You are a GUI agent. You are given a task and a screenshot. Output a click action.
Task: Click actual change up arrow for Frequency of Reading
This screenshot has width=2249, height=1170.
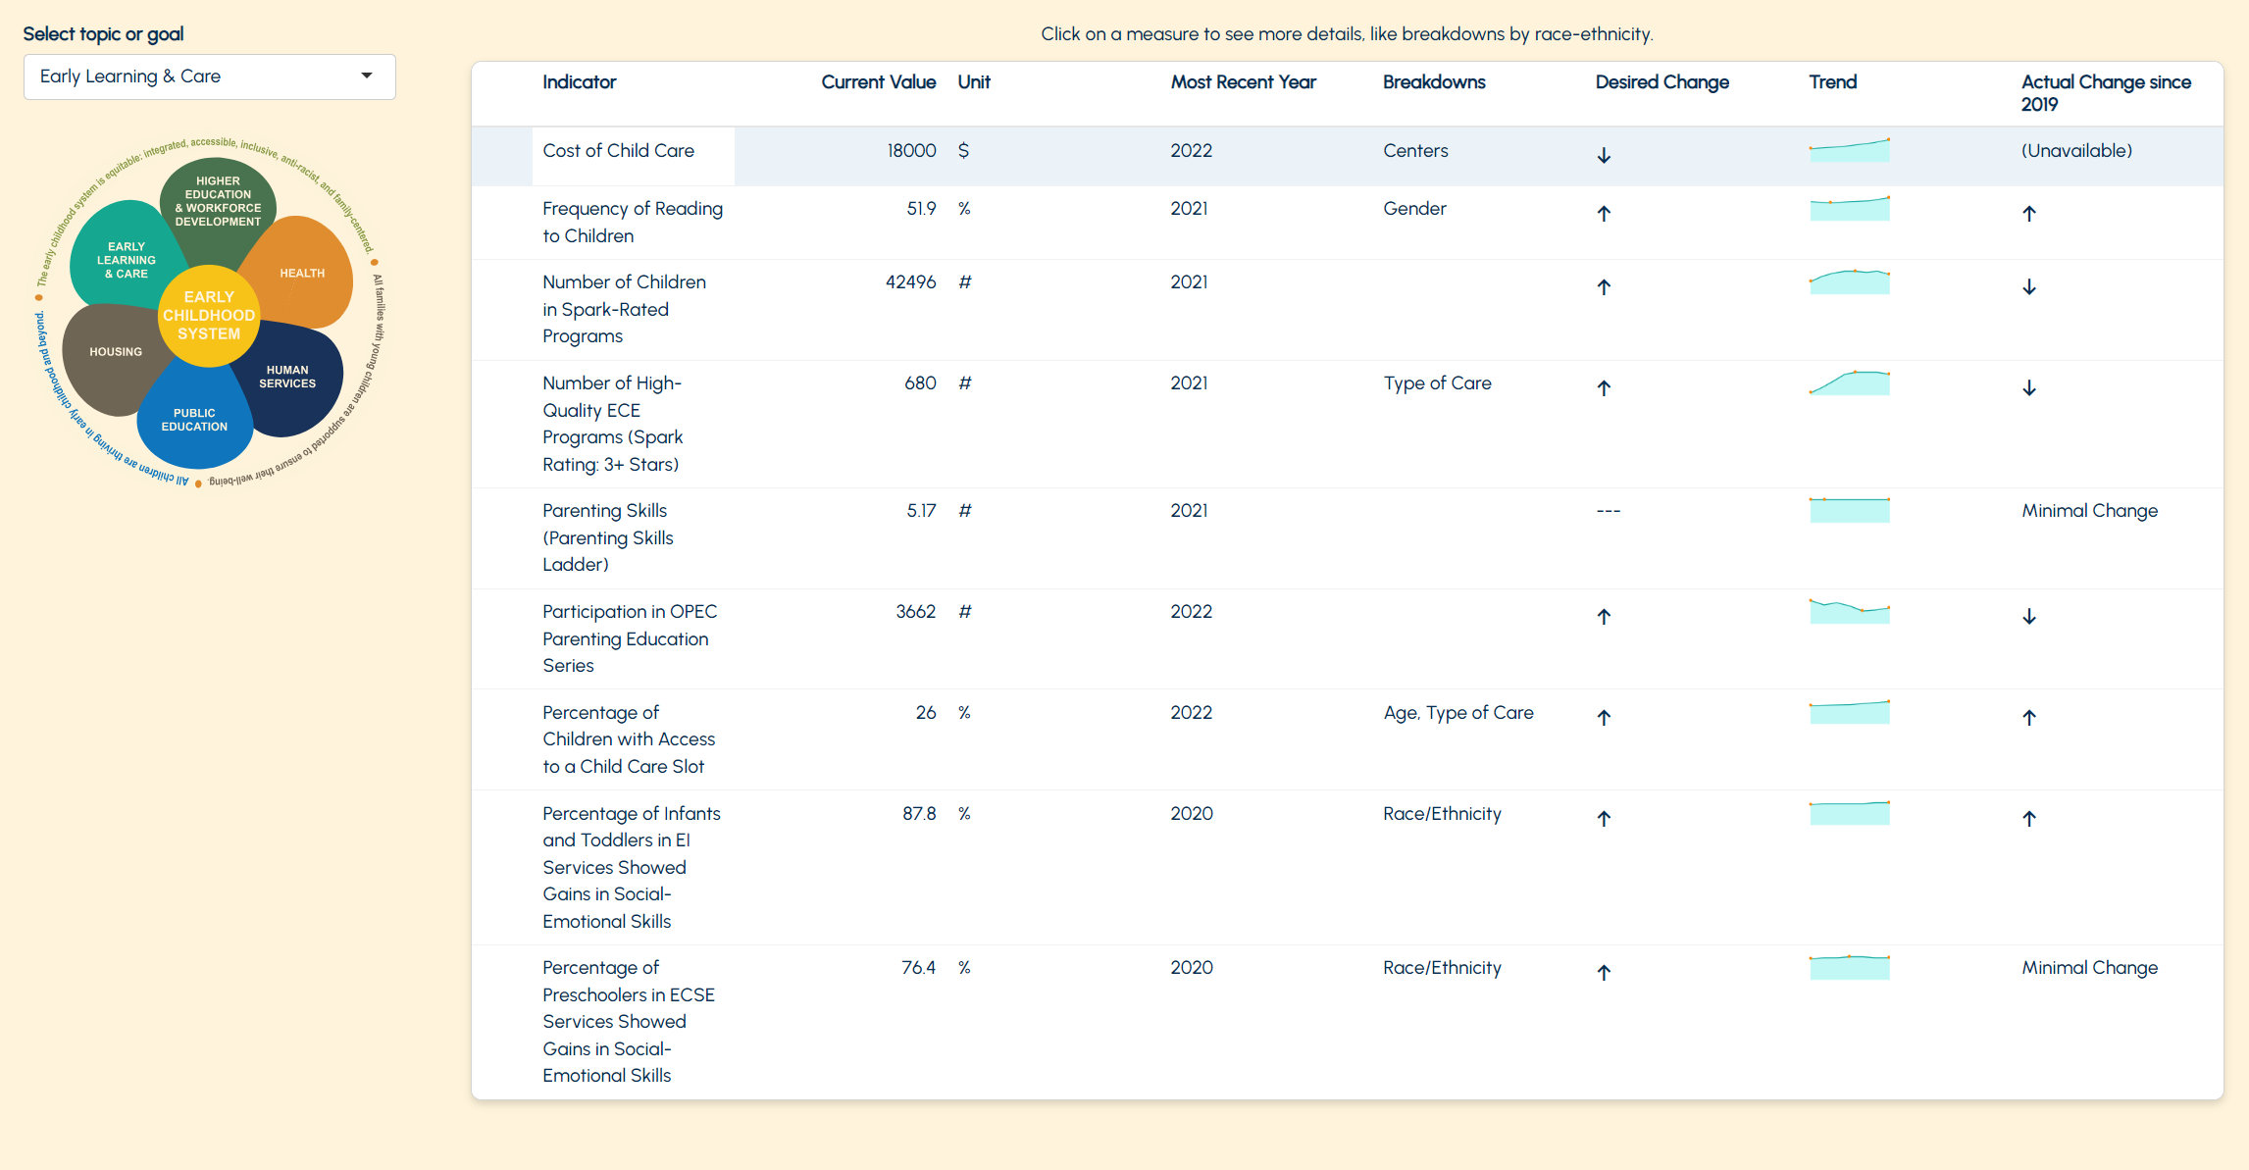2030,213
